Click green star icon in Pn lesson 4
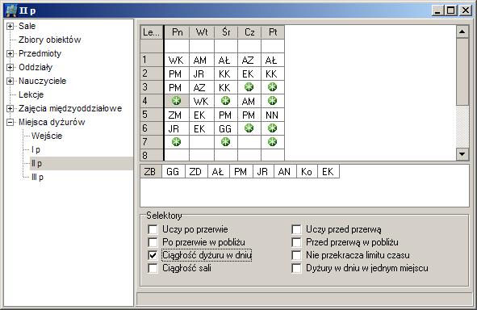The height and width of the screenshot is (310, 477). [176, 101]
